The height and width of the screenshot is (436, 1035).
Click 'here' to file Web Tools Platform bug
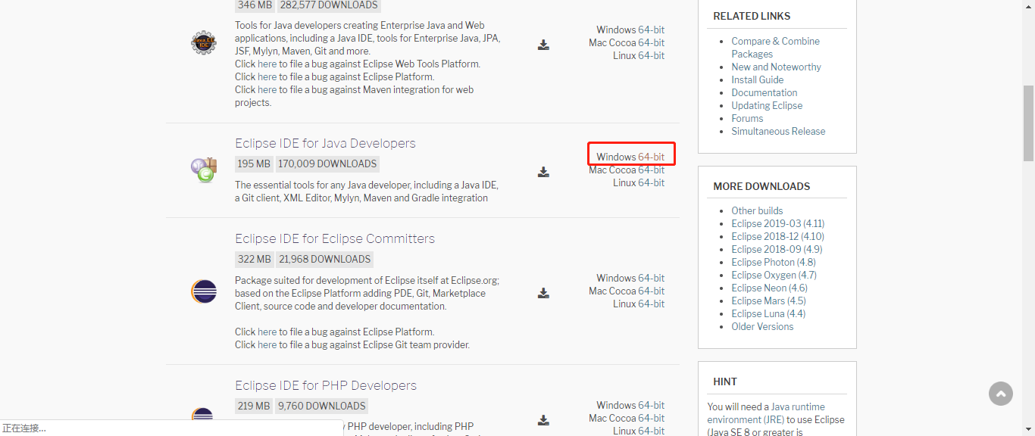[267, 64]
